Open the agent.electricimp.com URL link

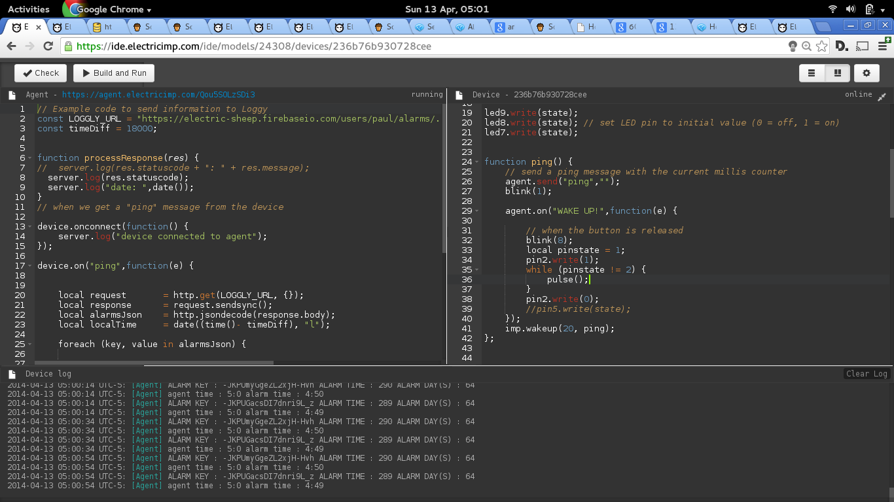click(158, 95)
